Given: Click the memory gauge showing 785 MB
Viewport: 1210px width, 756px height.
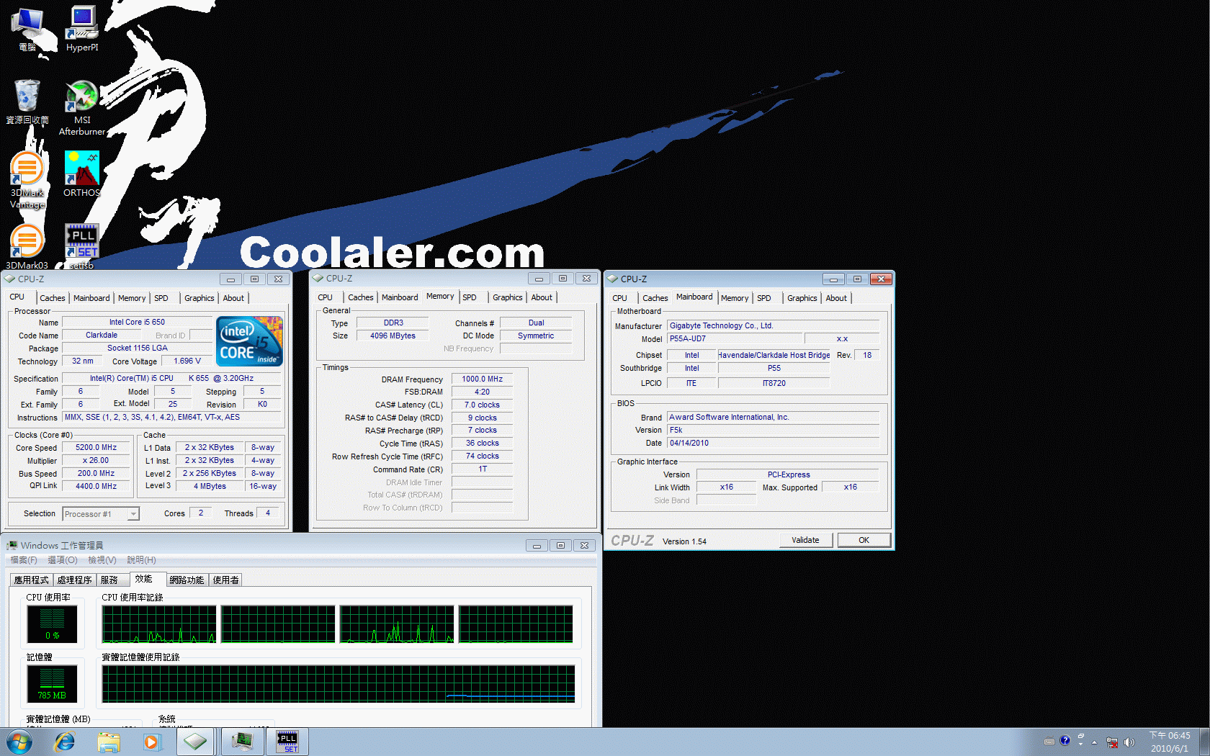Looking at the screenshot, I should tap(52, 683).
